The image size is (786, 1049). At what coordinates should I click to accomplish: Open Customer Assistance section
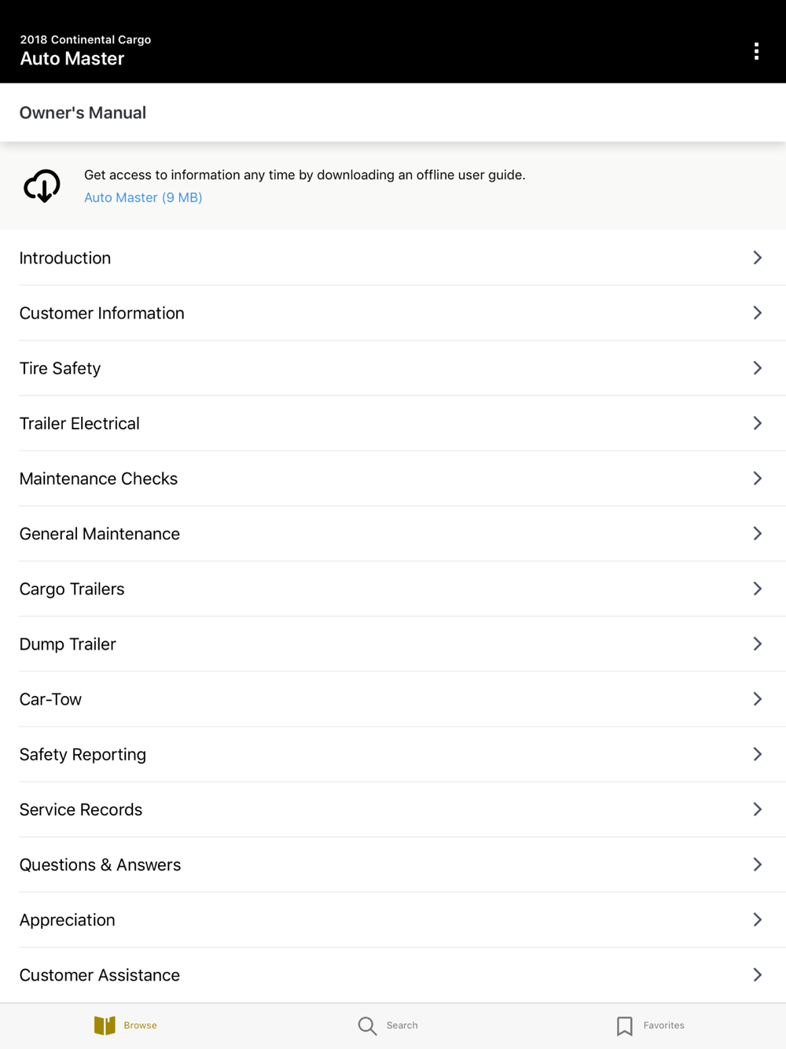100,975
